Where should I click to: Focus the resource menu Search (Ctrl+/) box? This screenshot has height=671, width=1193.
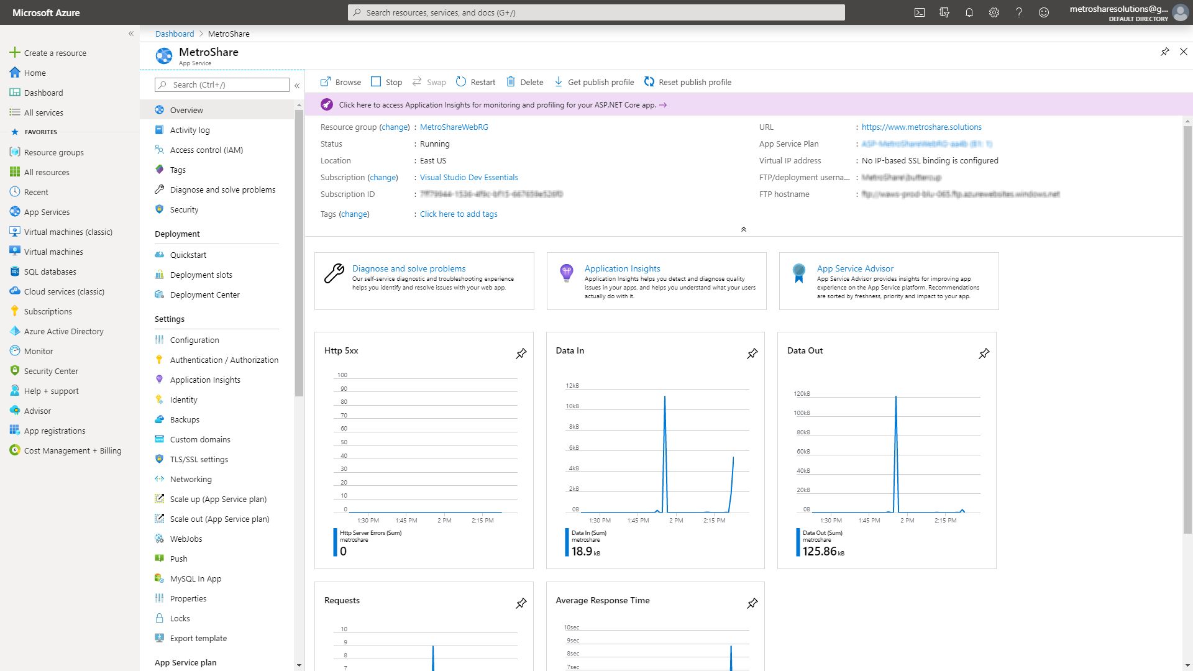[222, 85]
